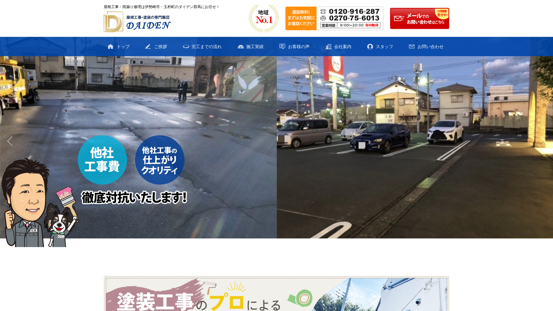
Task: Open 会社案内 navigation item
Action: point(342,47)
